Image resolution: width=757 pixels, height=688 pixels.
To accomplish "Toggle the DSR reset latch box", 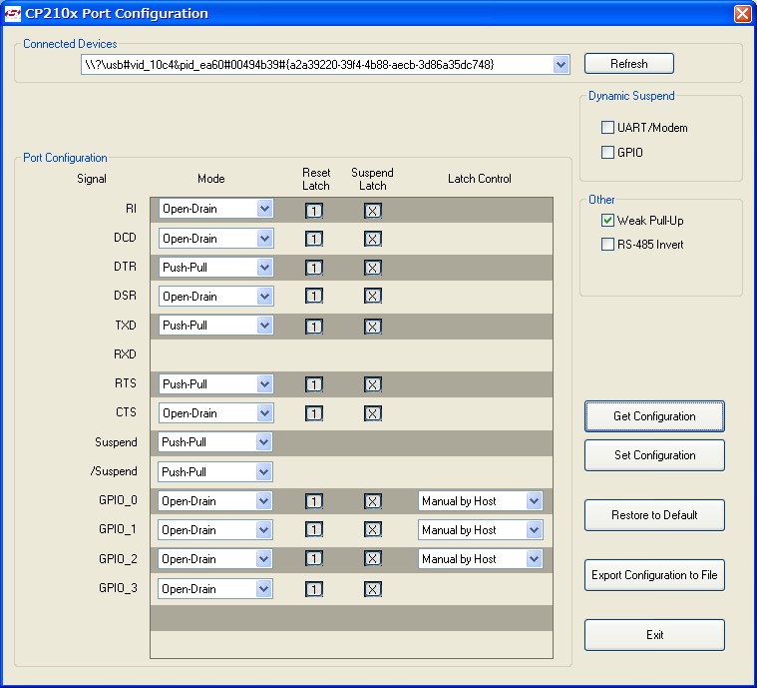I will [x=314, y=296].
